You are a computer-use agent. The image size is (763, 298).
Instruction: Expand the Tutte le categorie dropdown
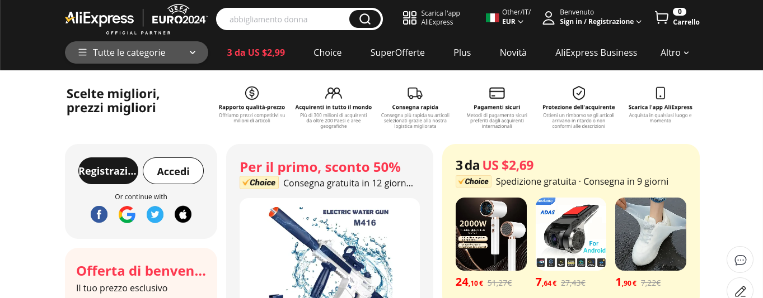coord(137,52)
